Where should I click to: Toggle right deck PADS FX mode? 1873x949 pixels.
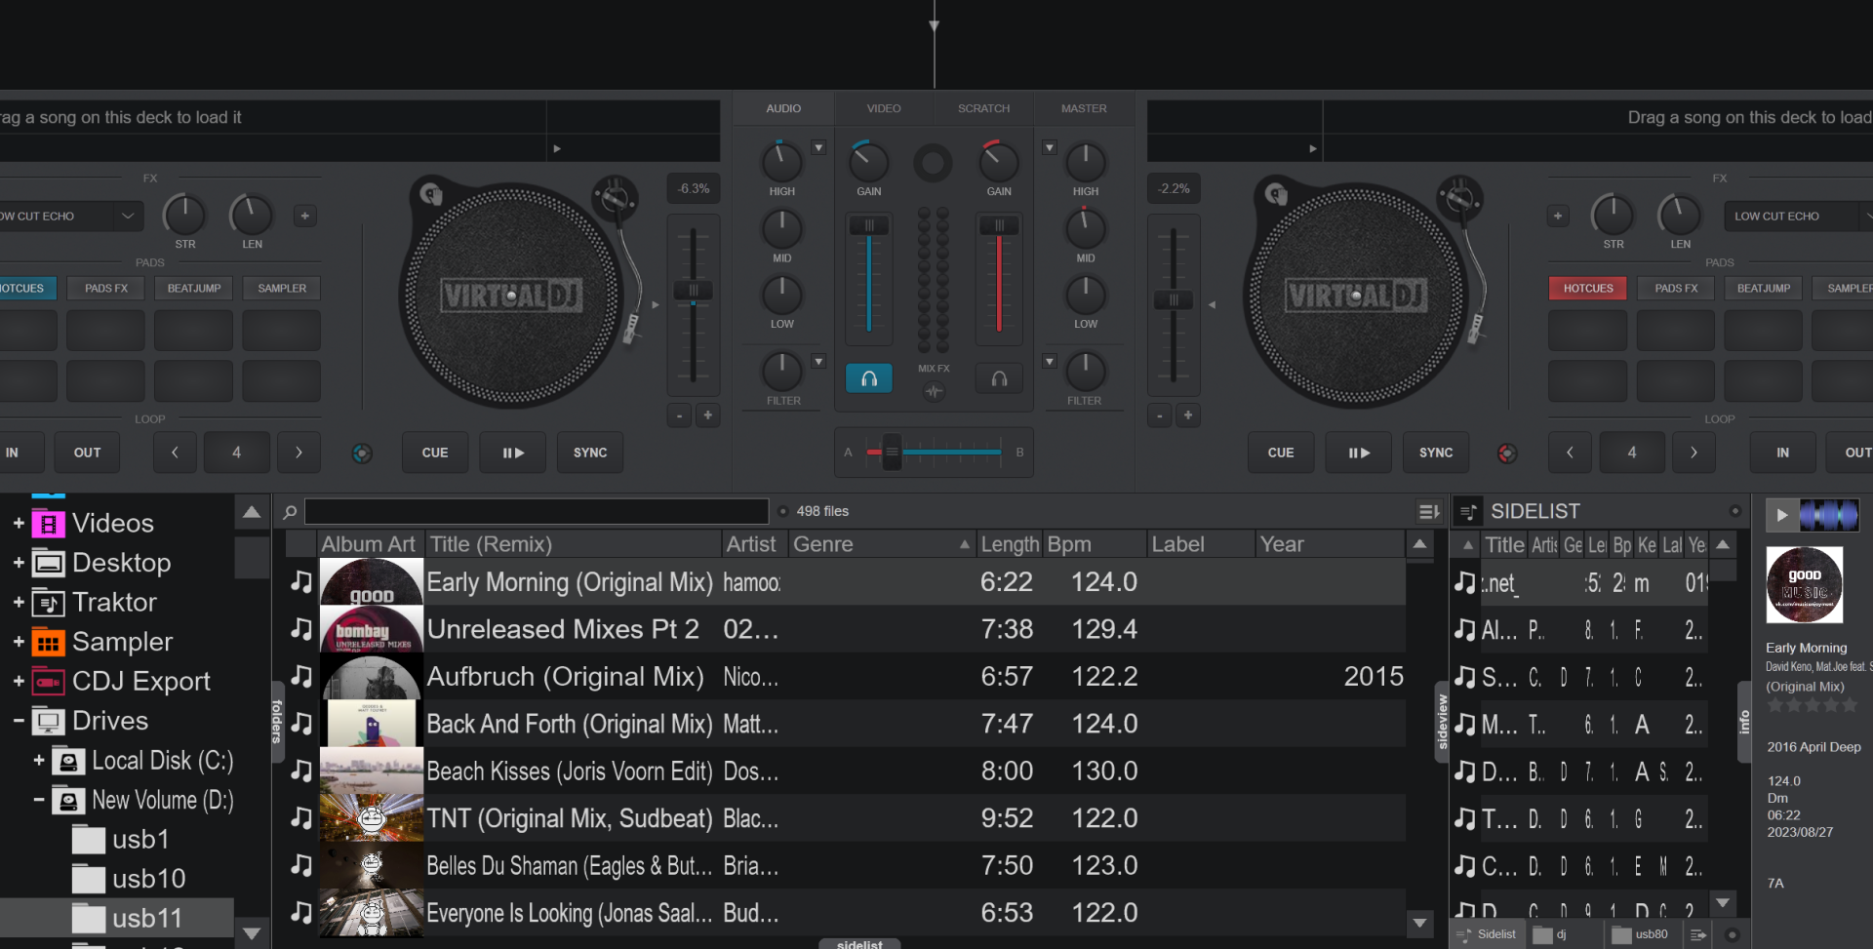(x=1676, y=288)
